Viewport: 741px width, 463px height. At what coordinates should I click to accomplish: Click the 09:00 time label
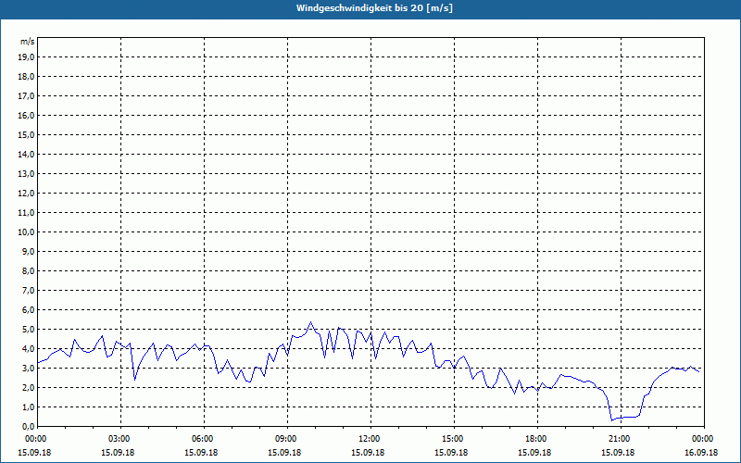pos(287,439)
